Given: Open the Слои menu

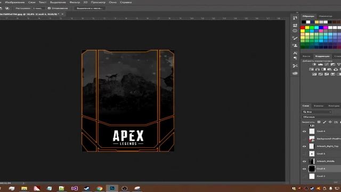Looking at the screenshot, I should tap(32, 2).
